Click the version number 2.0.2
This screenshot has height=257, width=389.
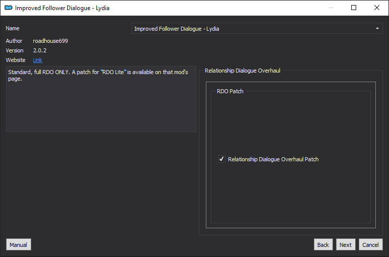pyautogui.click(x=40, y=50)
